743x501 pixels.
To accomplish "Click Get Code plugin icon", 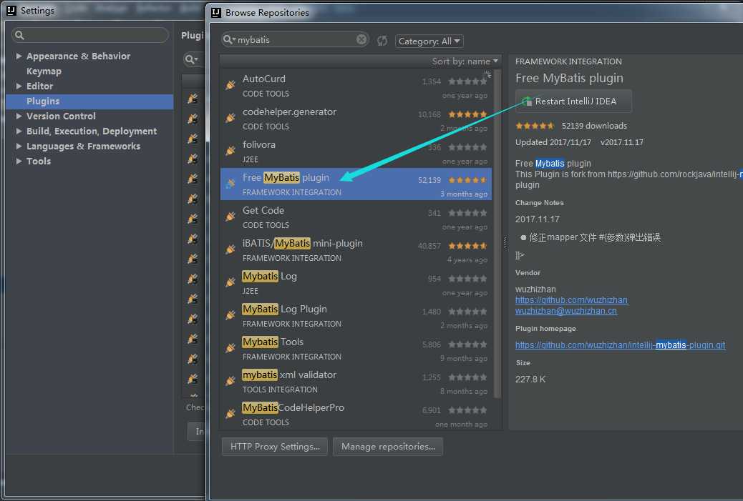I will pos(230,217).
